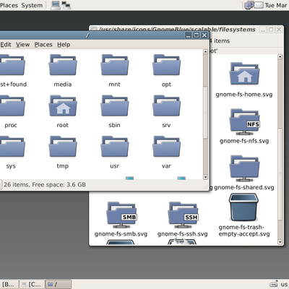Click scroll-down arrow in root window
289x289 pixels.
point(205,177)
